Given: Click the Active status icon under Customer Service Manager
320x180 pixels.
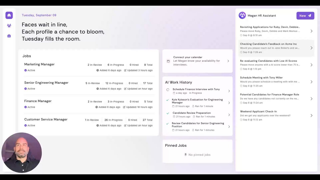Looking at the screenshot, I should (x=25, y=125).
